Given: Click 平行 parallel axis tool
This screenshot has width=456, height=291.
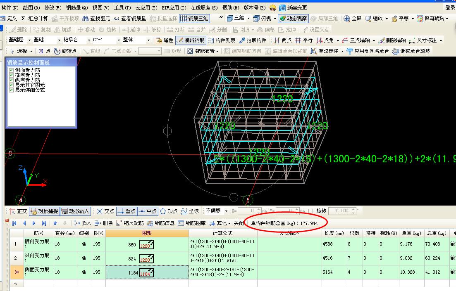Looking at the screenshot, I should [x=303, y=40].
